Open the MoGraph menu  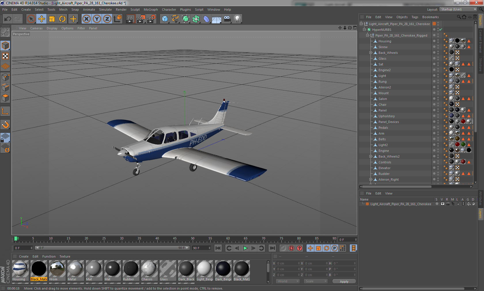151,10
